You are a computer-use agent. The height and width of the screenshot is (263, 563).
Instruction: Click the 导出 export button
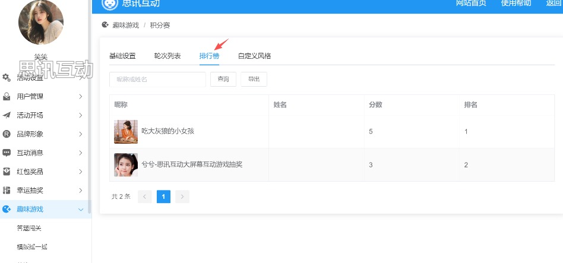[254, 79]
